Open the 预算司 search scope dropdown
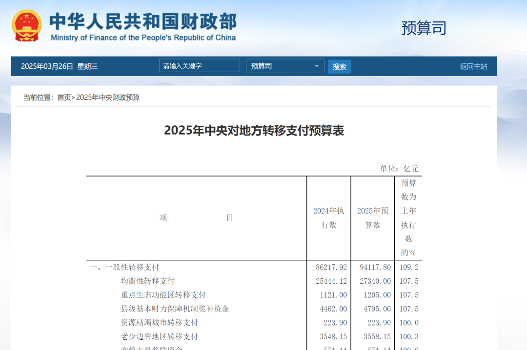 pos(285,66)
